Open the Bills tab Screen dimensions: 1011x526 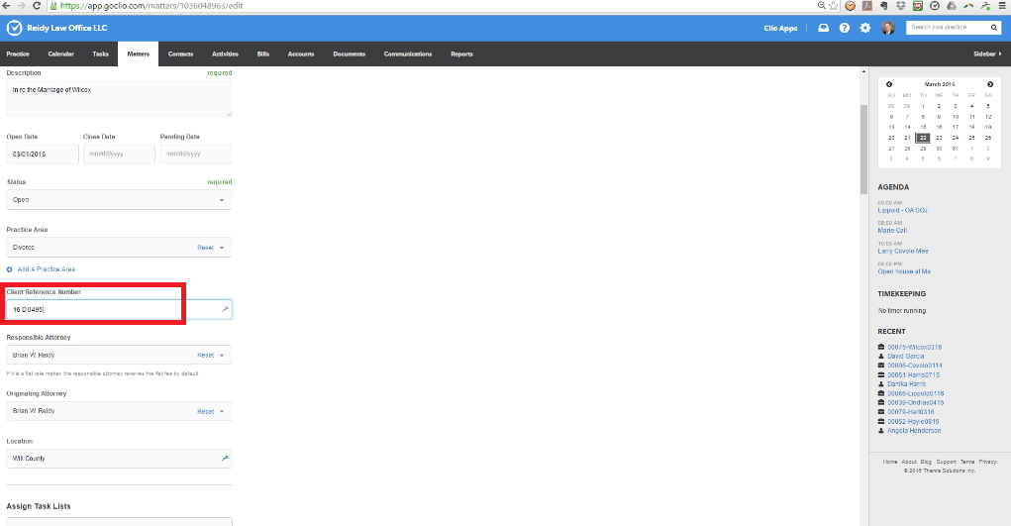click(262, 53)
